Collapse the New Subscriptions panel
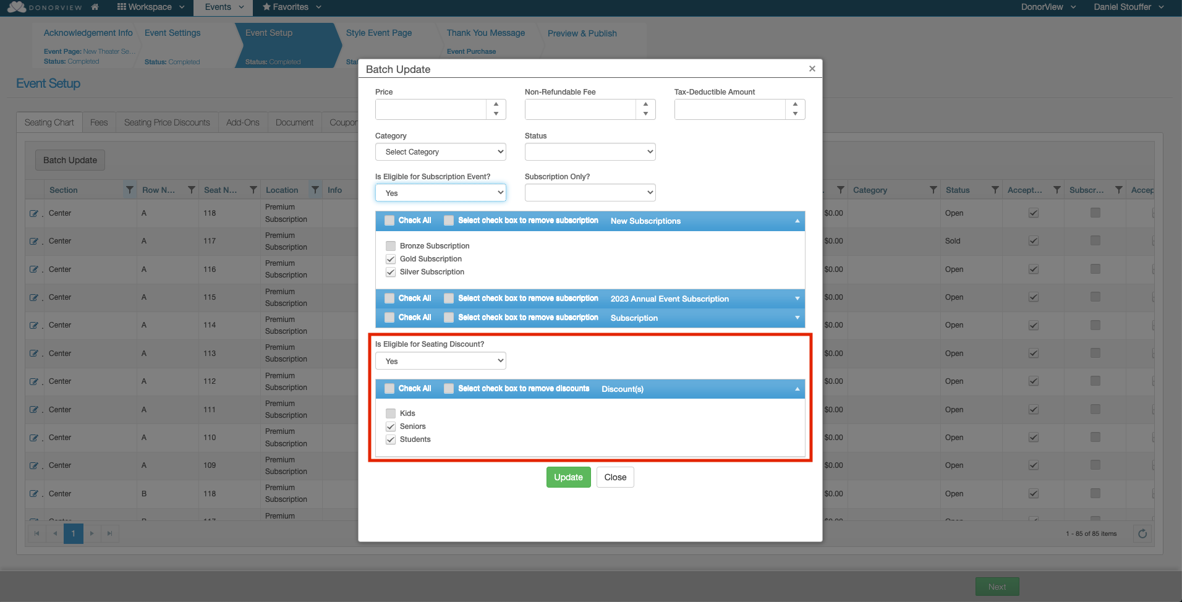Image resolution: width=1182 pixels, height=602 pixels. 797,221
